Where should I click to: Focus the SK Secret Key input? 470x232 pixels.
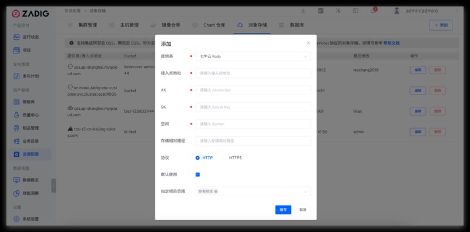tap(253, 107)
